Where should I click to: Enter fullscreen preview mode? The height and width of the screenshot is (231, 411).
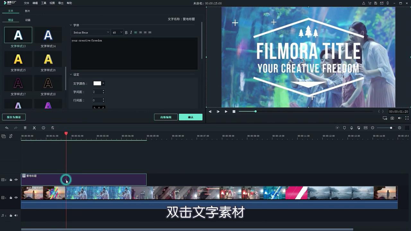(407, 118)
